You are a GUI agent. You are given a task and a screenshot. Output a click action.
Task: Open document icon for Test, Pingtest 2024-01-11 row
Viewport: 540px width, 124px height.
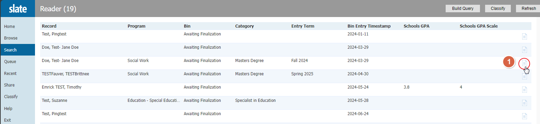point(524,36)
